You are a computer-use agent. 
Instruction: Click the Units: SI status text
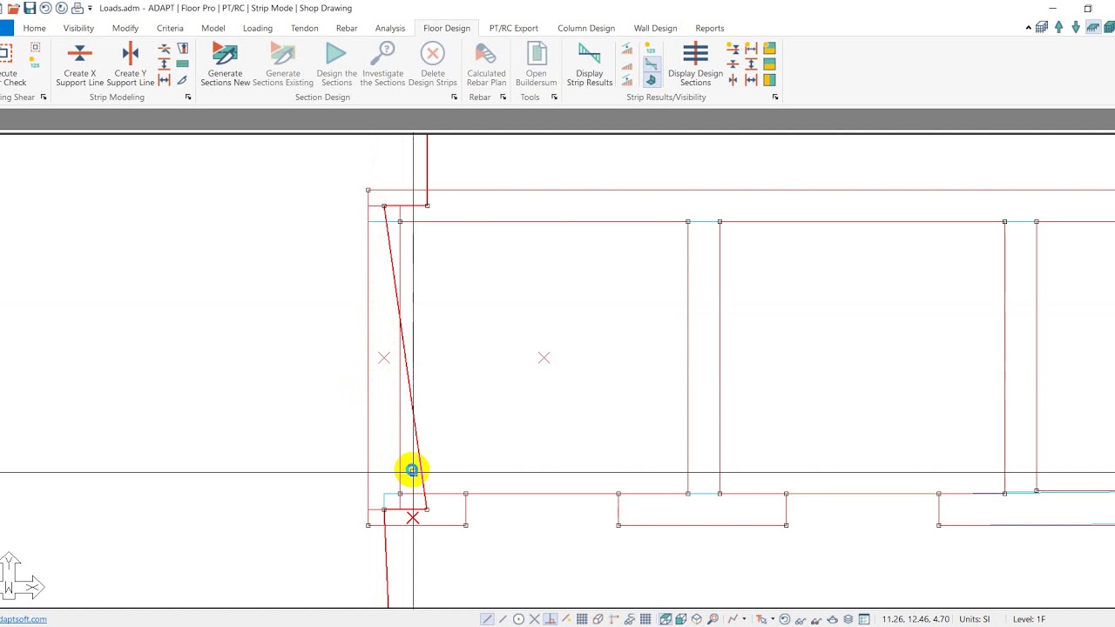tap(974, 619)
